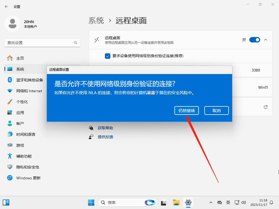Screen dimensions: 279x209
Task: Expand hidden icons in the system tray
Action: [x=211, y=202]
